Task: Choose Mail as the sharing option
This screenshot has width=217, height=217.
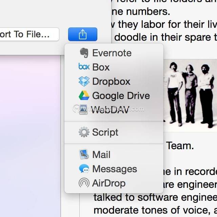Action: tap(101, 155)
